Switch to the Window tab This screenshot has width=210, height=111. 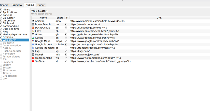click(17, 5)
